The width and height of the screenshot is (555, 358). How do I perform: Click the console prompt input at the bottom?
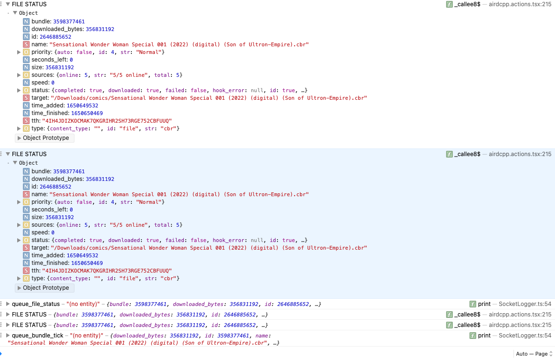pos(239,354)
